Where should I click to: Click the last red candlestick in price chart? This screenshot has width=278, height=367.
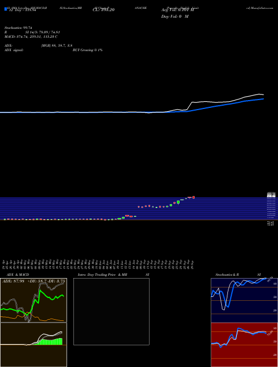(193, 197)
